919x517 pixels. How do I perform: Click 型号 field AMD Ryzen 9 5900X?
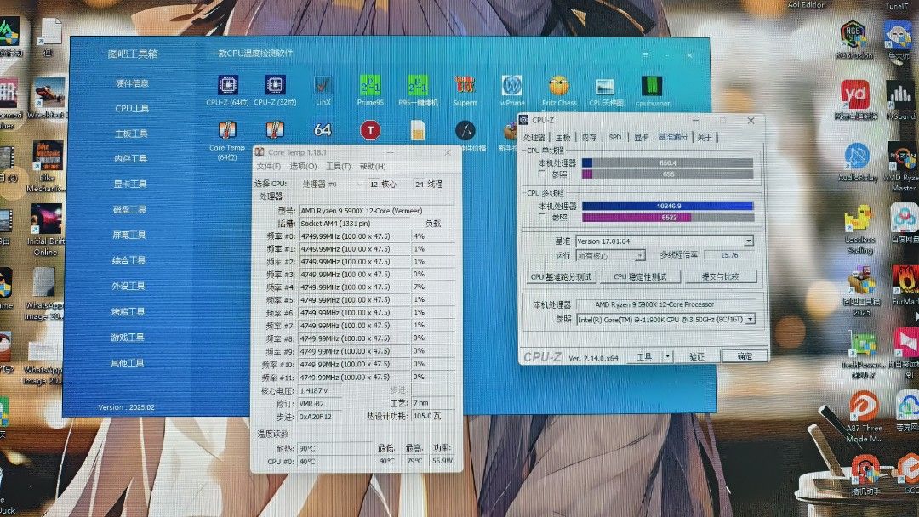coord(377,211)
